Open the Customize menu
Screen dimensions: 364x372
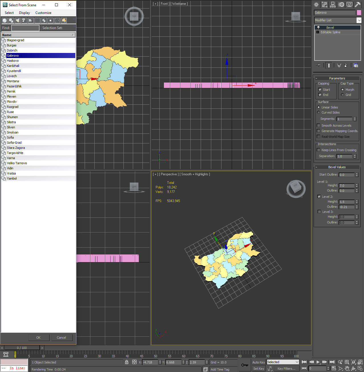click(43, 13)
